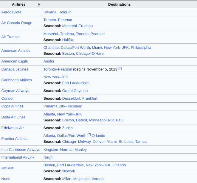Screen dimensions: 197x183
Task: Open Dallas/Fort Worth in American Airlines row
Action: point(75,48)
